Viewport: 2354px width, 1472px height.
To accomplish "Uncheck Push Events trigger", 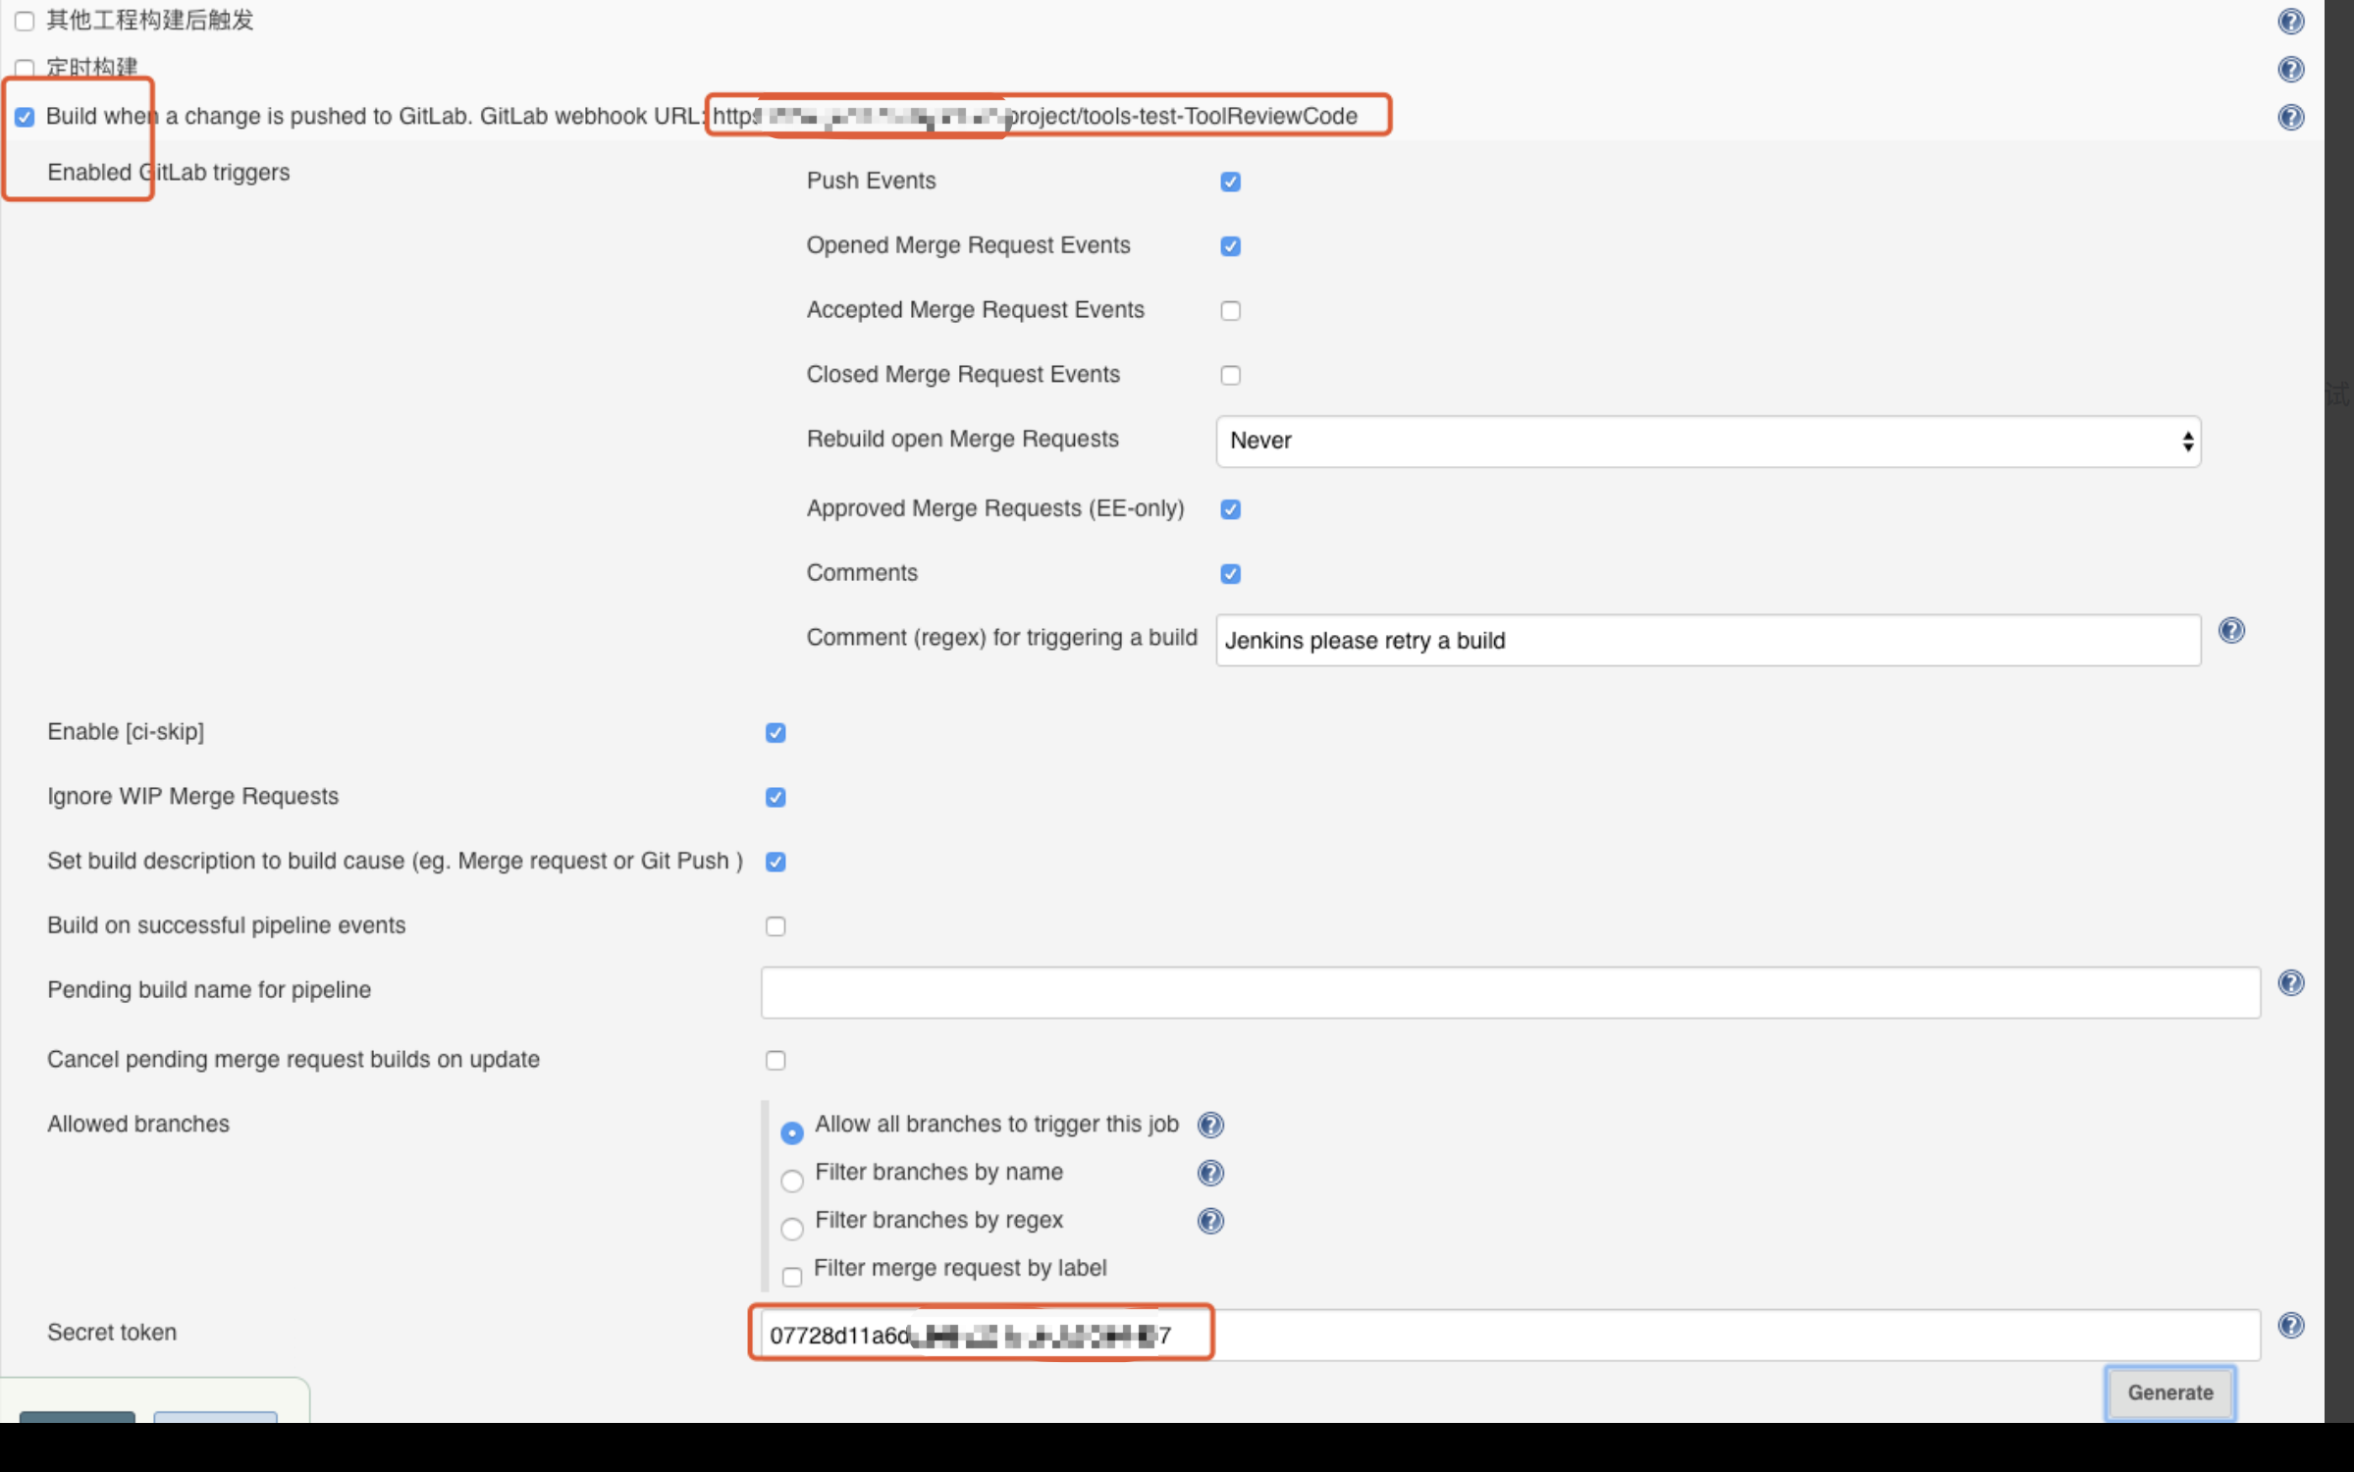I will 1230,182.
